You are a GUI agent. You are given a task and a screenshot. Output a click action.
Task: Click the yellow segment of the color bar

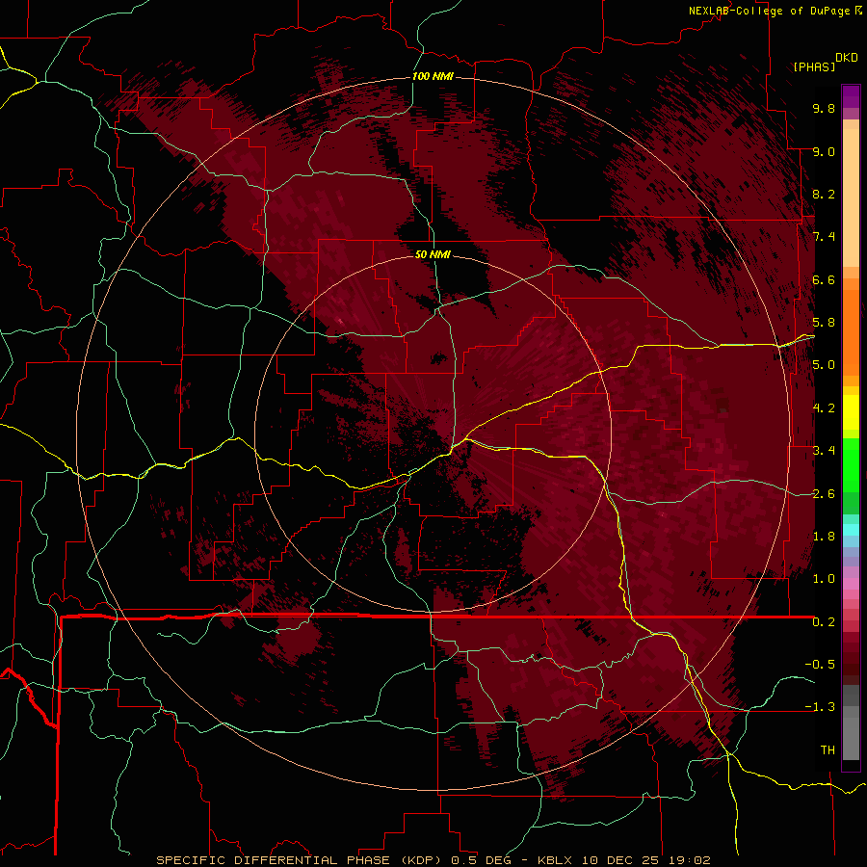(x=851, y=412)
